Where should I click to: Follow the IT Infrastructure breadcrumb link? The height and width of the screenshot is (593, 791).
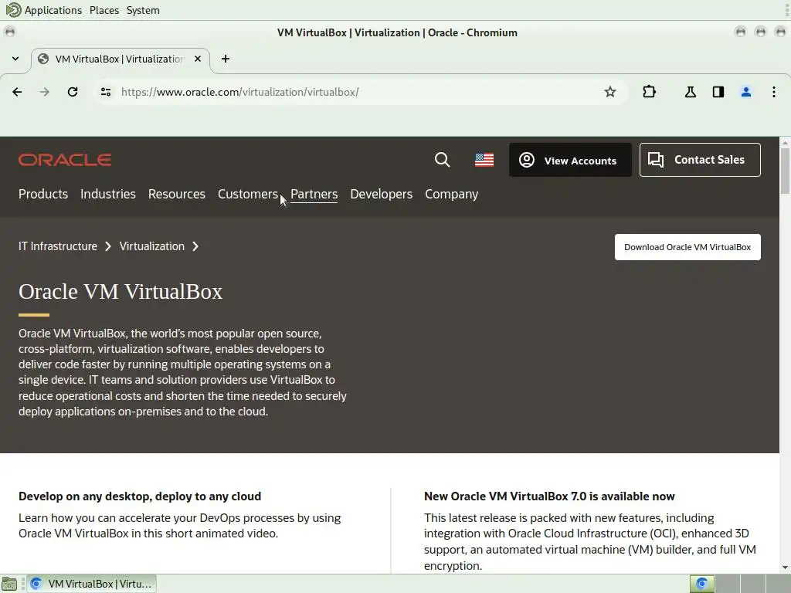(58, 246)
